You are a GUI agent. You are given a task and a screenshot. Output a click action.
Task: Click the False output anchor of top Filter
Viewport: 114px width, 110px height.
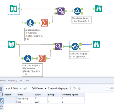click(82, 13)
